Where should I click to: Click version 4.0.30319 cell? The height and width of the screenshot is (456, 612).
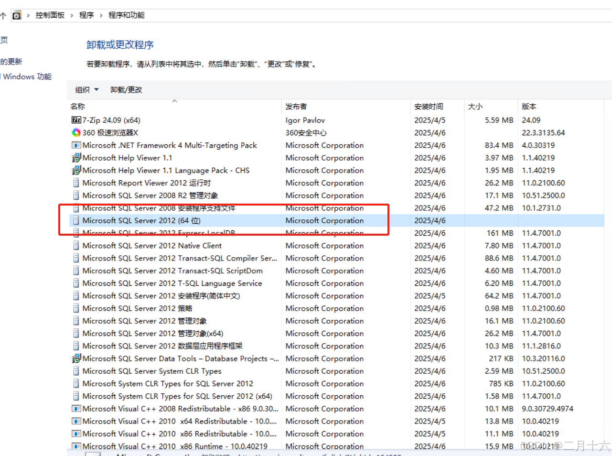pyautogui.click(x=538, y=145)
